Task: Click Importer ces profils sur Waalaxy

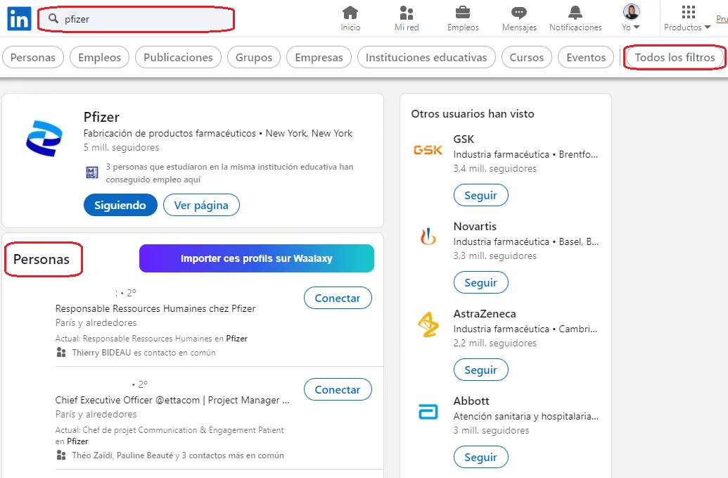Action: [256, 258]
